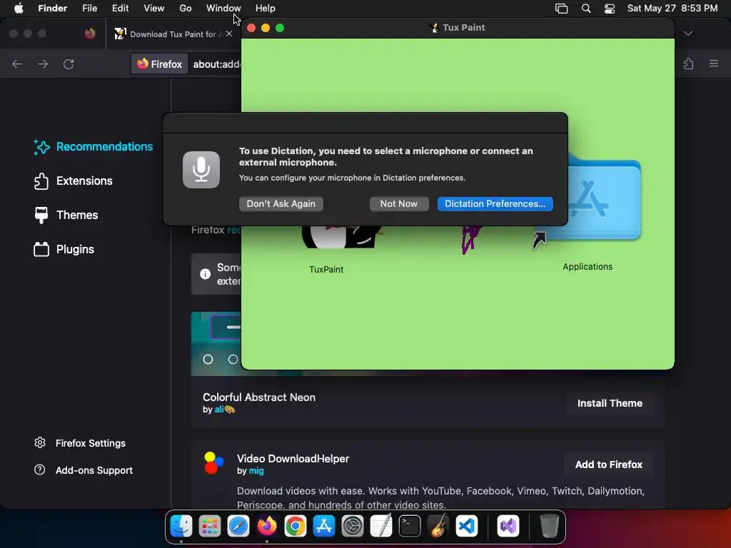Screen dimensions: 731x548
Task: Open the Finder menu
Action: point(53,8)
